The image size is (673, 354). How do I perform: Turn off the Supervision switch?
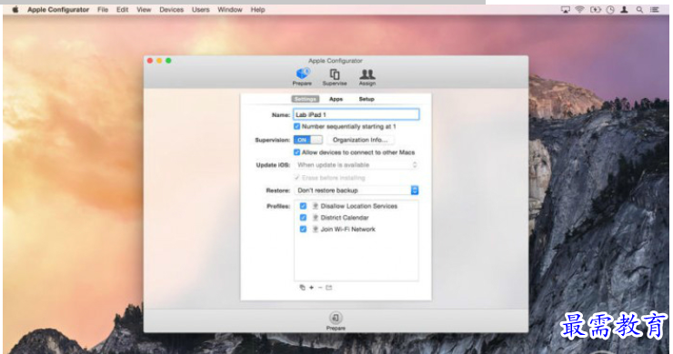point(307,140)
